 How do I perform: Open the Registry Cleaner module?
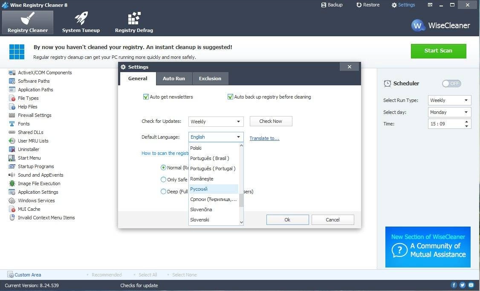coord(28,22)
